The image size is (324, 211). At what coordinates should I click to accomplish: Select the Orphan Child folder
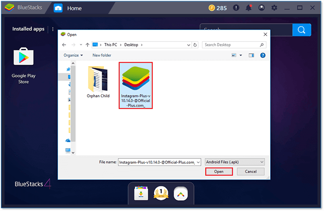(98, 82)
